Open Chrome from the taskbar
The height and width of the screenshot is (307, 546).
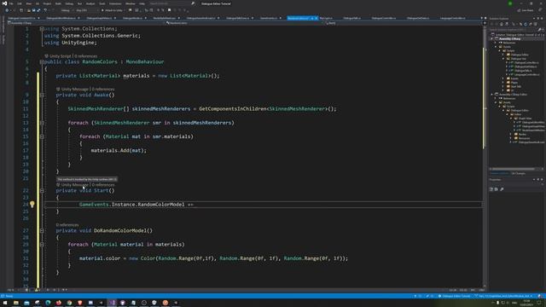click(69, 303)
